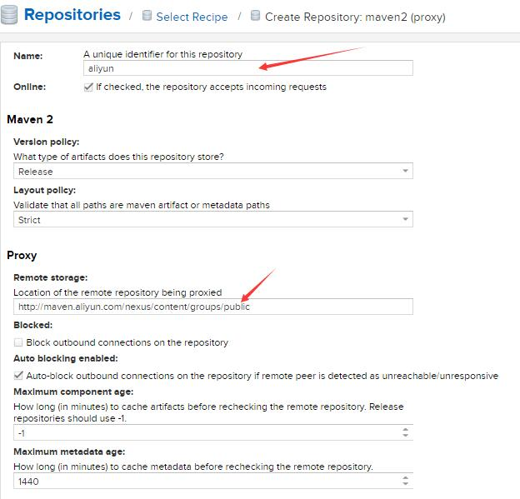
Task: Disable the Auto-block outbound connections checkbox
Action: 18,376
